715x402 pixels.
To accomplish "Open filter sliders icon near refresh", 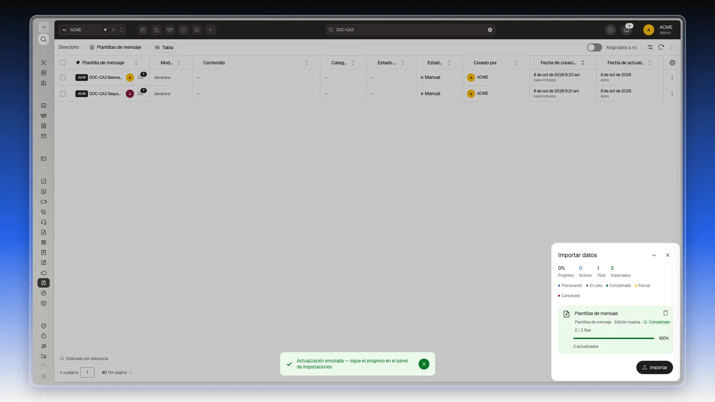I will [650, 47].
